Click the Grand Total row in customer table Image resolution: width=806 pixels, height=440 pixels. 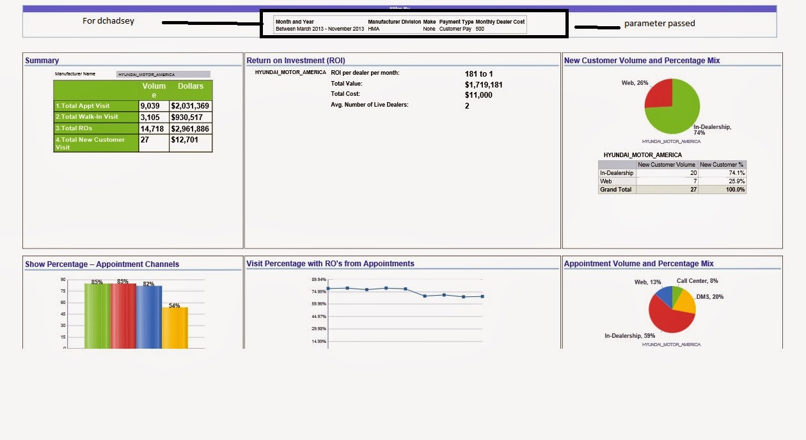coord(616,189)
